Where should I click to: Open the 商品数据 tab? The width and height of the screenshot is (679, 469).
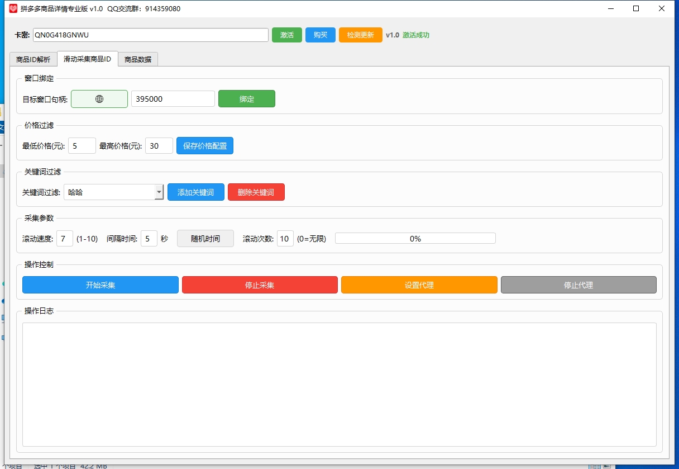[x=138, y=59]
